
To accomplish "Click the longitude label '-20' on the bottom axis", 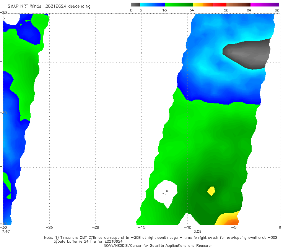I will (95, 227).
